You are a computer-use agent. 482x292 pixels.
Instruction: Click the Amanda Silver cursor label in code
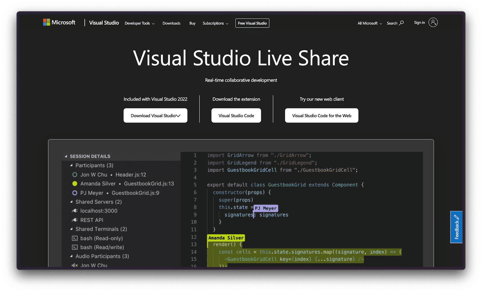point(226,238)
